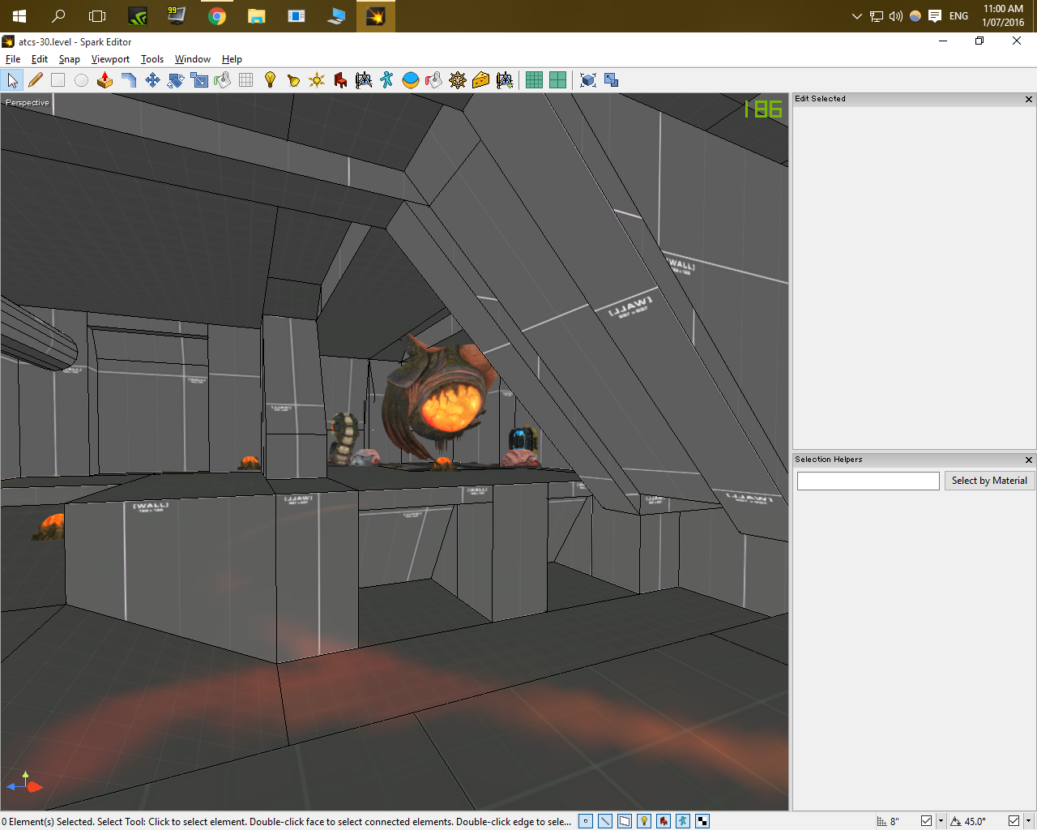Open the grid size dropdown arrow
The height and width of the screenshot is (830, 1037).
point(941,821)
